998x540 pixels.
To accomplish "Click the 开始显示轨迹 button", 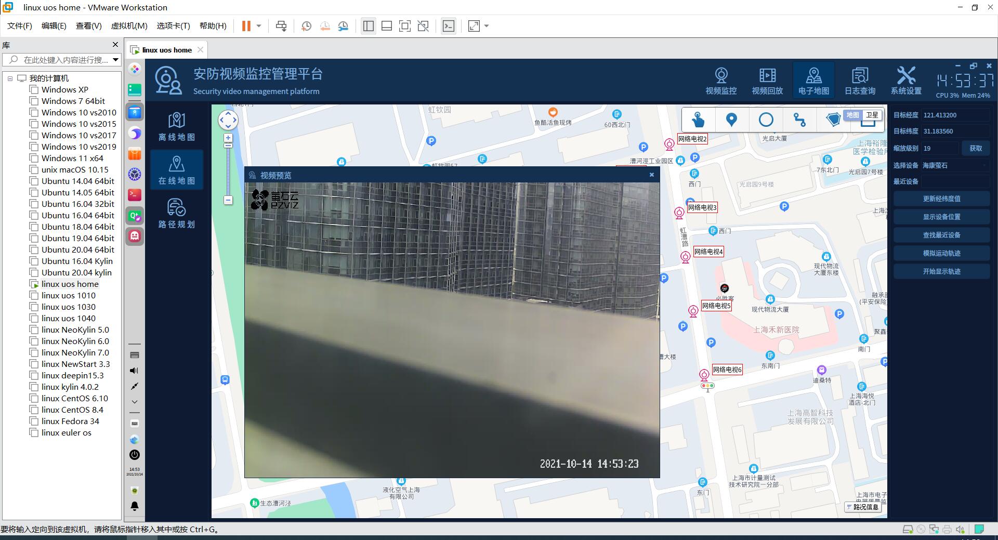I will (941, 271).
